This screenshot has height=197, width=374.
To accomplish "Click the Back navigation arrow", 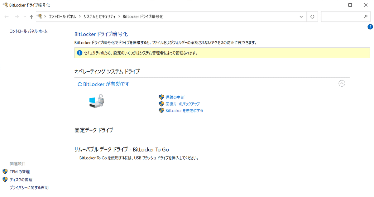I will 7,17.
